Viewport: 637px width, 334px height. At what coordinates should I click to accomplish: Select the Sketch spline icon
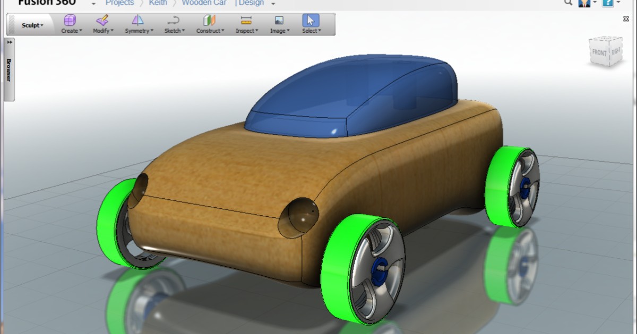pyautogui.click(x=173, y=21)
